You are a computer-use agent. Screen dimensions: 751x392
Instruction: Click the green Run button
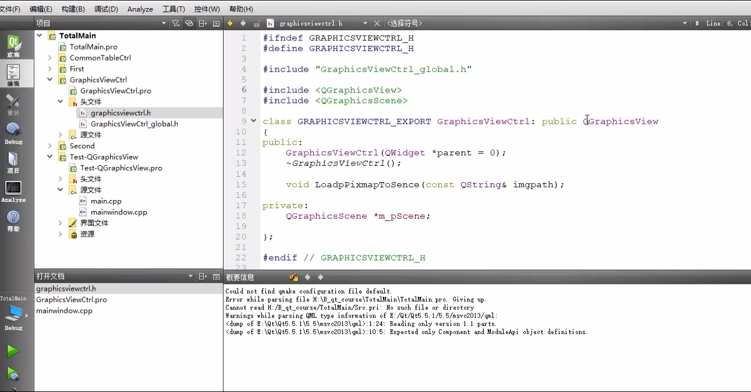[13, 351]
